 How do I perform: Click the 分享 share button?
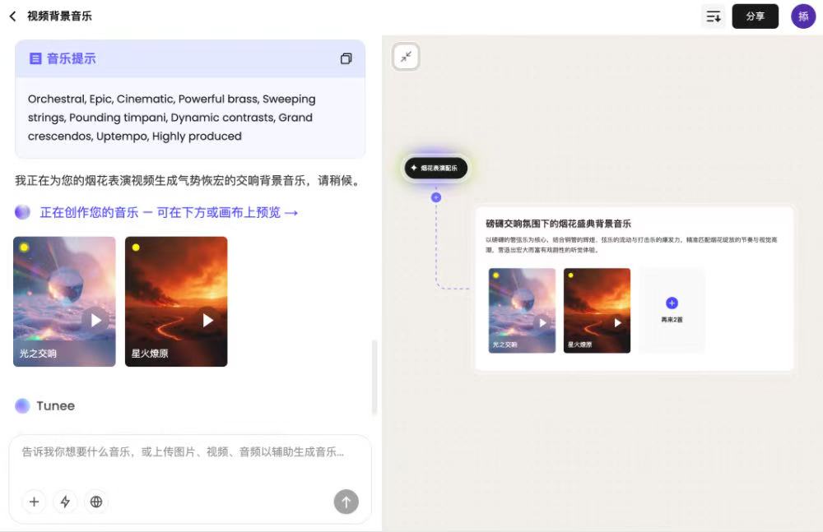(755, 16)
